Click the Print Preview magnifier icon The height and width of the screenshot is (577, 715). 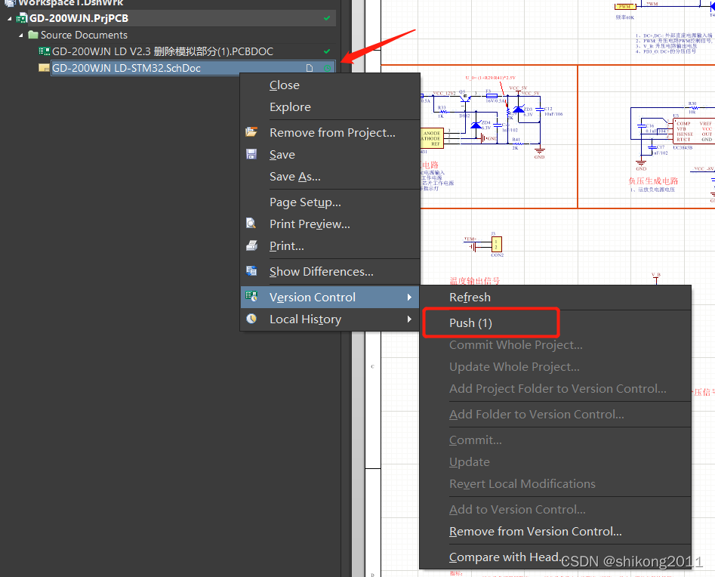pos(251,224)
